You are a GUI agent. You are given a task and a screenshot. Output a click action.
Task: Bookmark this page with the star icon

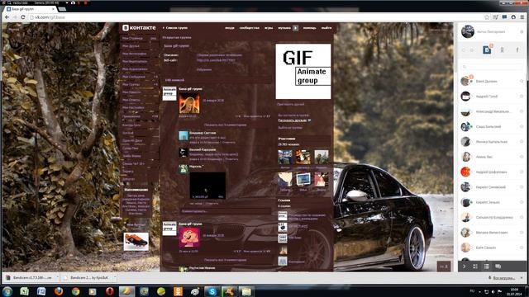click(x=487, y=17)
